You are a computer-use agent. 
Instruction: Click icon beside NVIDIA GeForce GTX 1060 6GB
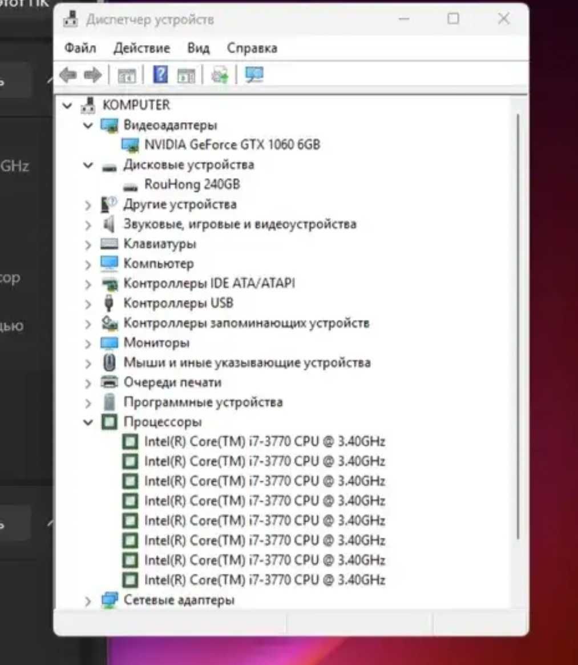pos(130,145)
